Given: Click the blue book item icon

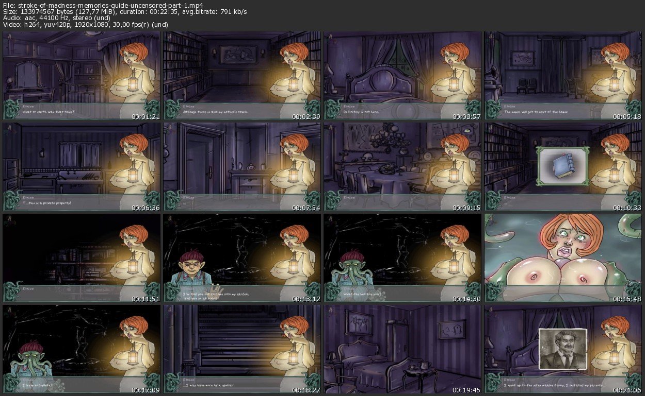Looking at the screenshot, I should (563, 166).
